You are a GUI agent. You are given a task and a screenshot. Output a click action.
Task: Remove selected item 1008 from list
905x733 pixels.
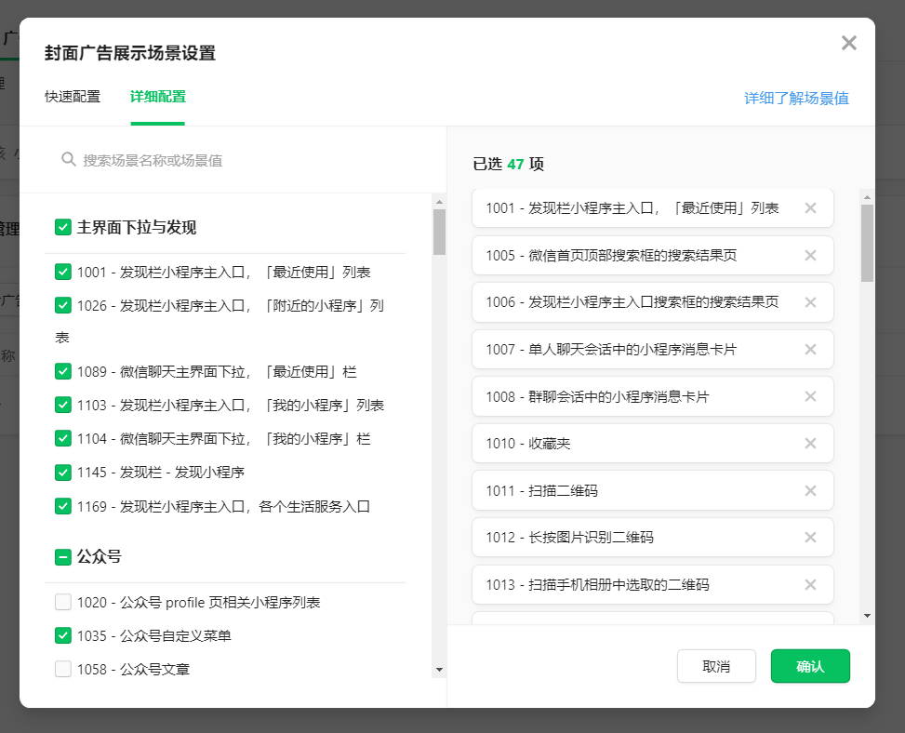(810, 396)
